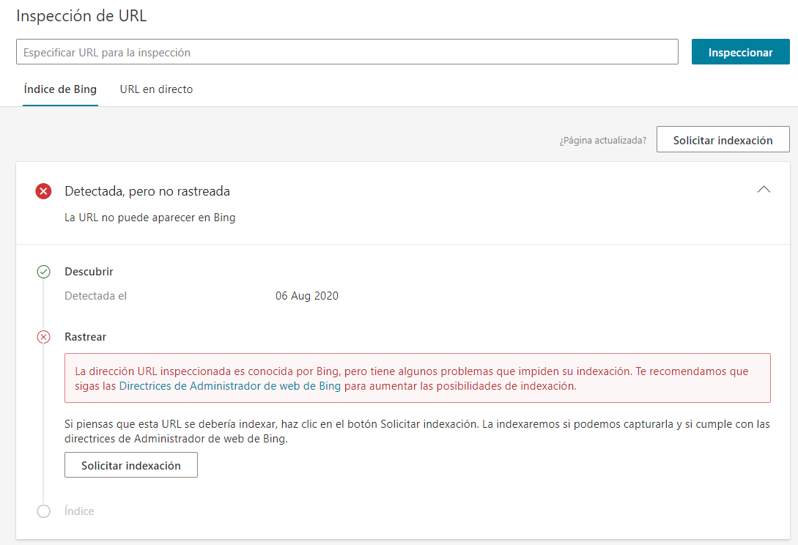Select the La URL no puede aparecer en Bing text

[150, 217]
